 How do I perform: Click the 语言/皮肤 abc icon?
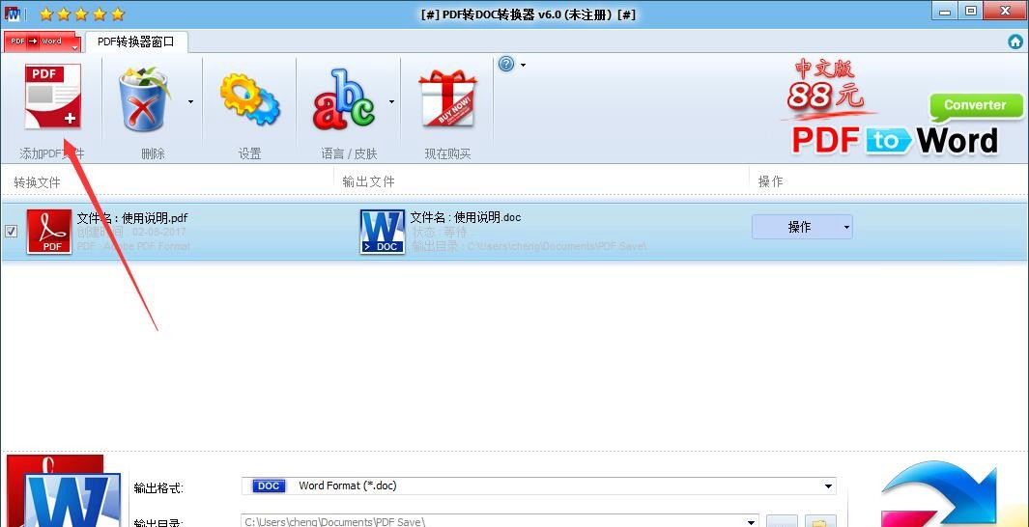pyautogui.click(x=345, y=98)
